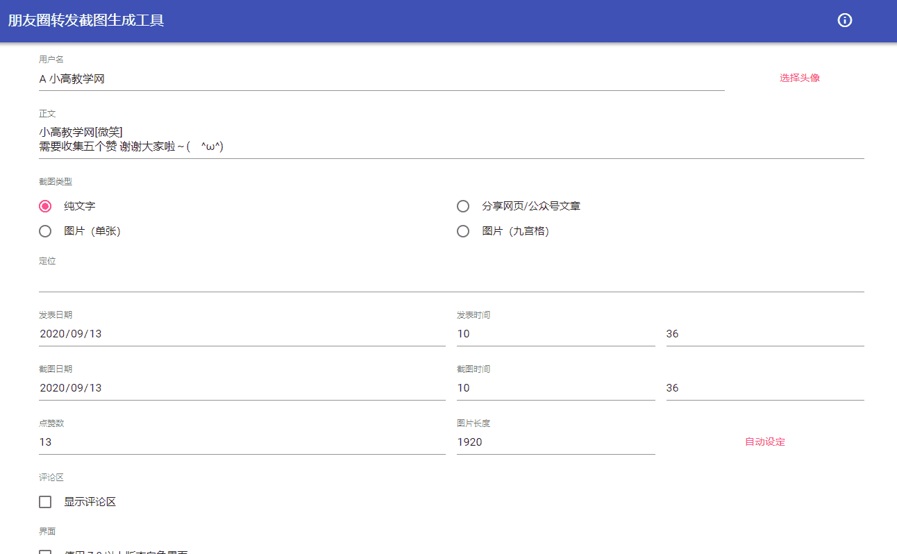Focus the 点赞数 number field
This screenshot has height=554, width=897.
click(x=242, y=442)
